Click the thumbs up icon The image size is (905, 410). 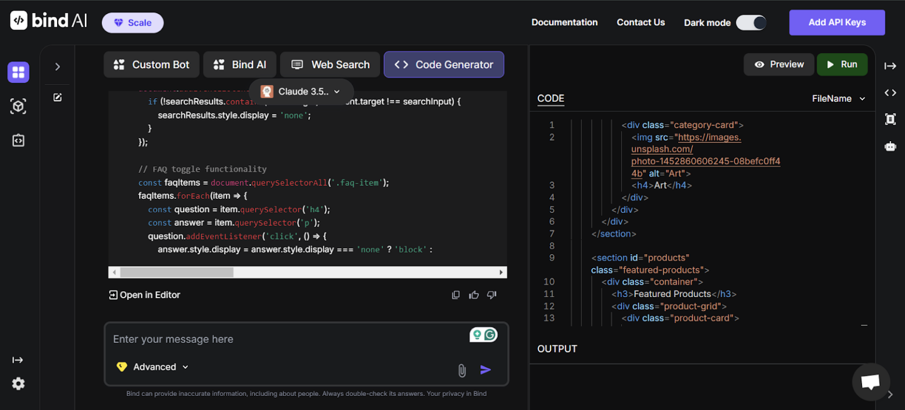click(x=474, y=295)
